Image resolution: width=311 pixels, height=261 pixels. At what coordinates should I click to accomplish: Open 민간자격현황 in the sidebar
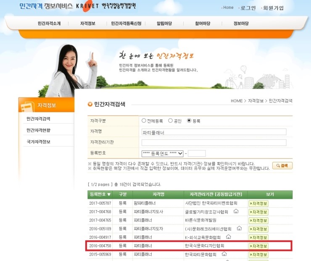(39, 130)
